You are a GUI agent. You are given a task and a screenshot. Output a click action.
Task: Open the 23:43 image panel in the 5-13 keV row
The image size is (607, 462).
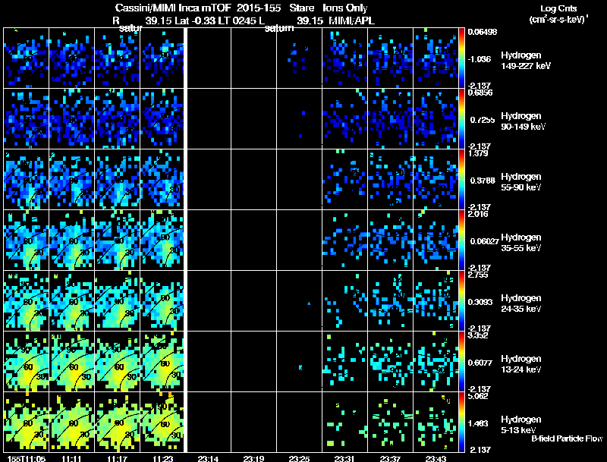436,422
